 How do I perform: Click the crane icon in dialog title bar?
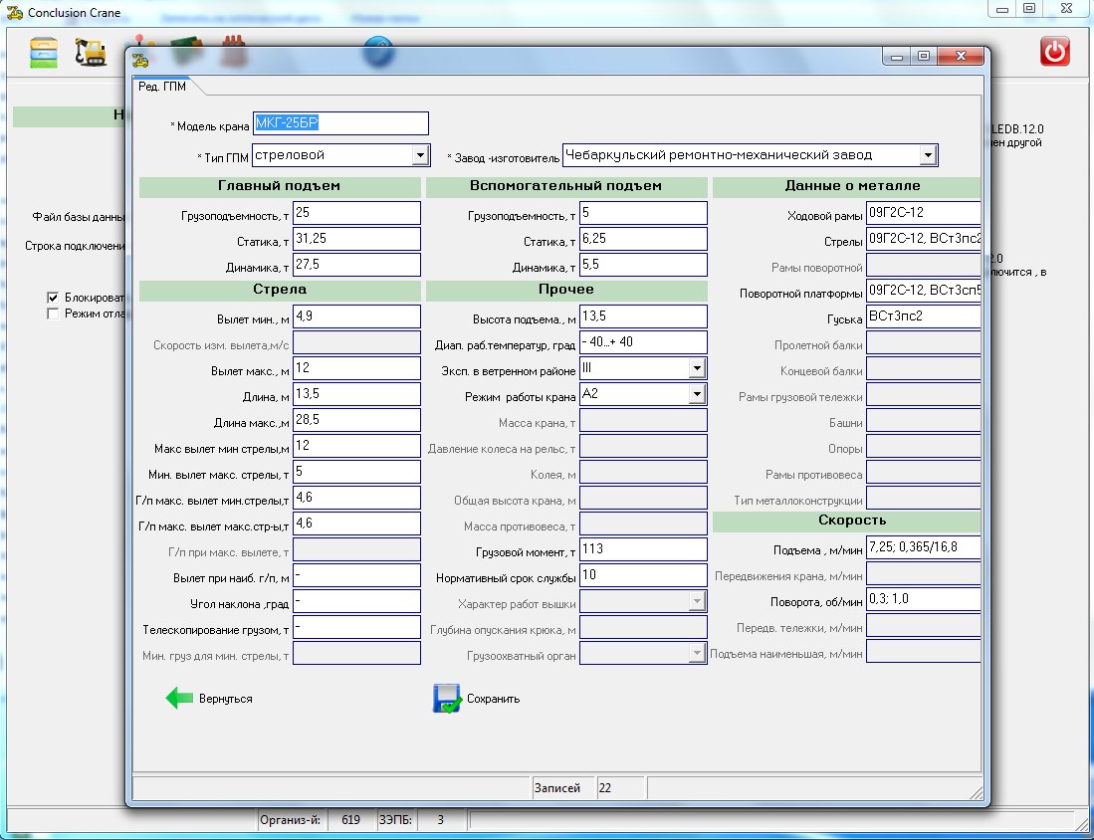141,60
